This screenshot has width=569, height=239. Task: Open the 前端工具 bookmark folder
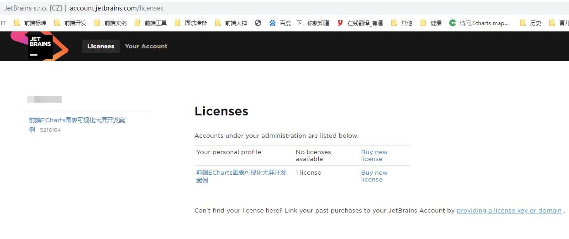pyautogui.click(x=151, y=23)
